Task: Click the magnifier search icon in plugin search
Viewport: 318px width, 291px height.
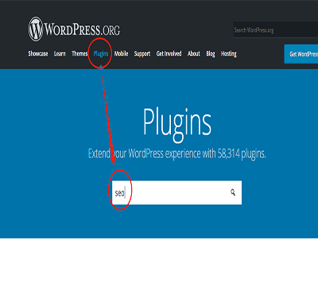Action: click(x=233, y=192)
